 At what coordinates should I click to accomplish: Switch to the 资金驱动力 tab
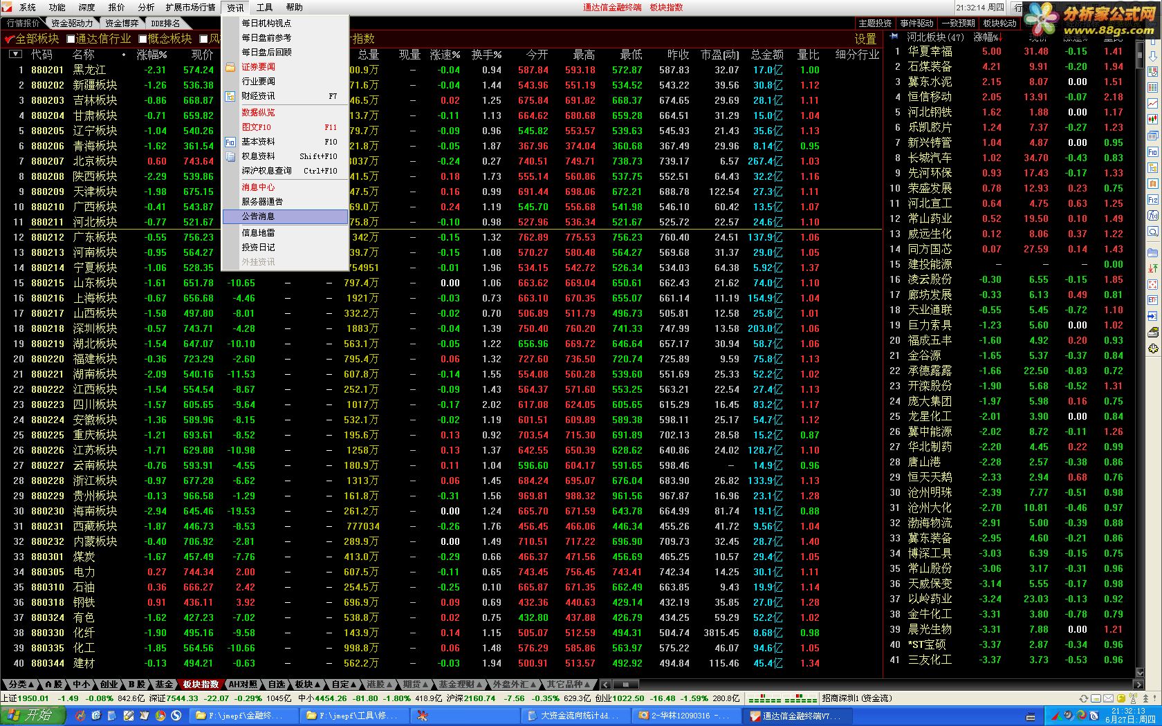coord(72,23)
